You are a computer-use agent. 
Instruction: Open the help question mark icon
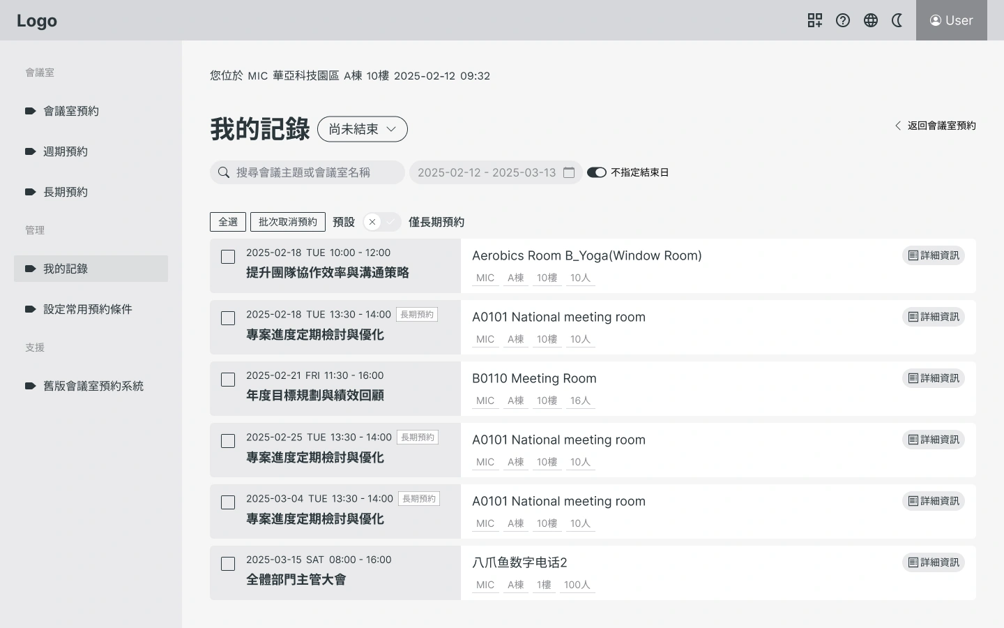pos(843,20)
